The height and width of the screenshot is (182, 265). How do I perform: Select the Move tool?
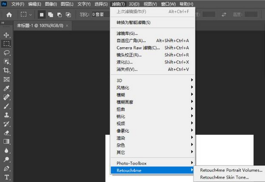pos(7,35)
